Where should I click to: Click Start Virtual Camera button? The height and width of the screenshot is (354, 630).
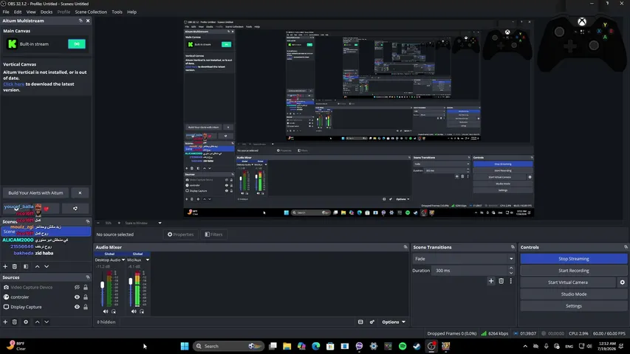pyautogui.click(x=568, y=282)
